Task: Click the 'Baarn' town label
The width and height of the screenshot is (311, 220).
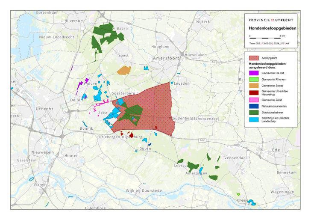Action: (122, 29)
